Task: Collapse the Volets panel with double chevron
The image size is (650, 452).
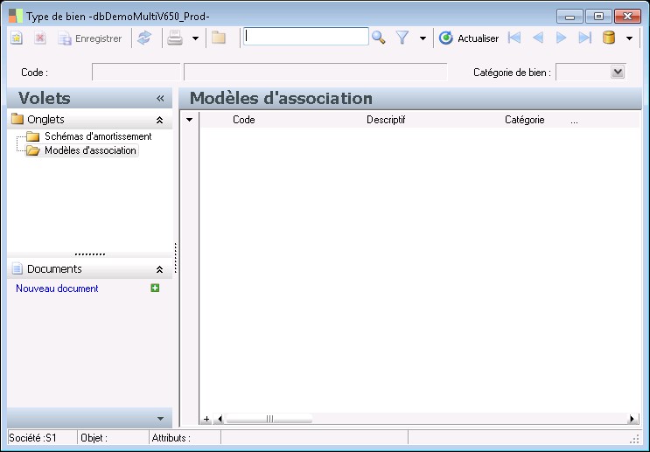Action: (x=160, y=98)
